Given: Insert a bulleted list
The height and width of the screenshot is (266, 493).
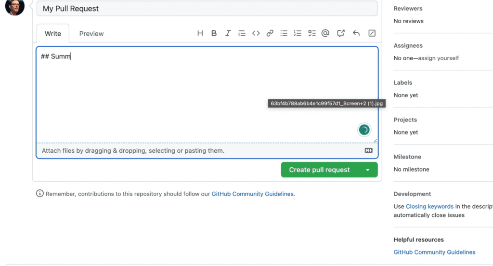Looking at the screenshot, I should [284, 33].
